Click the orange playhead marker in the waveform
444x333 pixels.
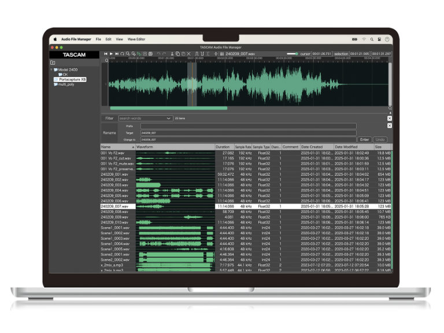pos(193,84)
